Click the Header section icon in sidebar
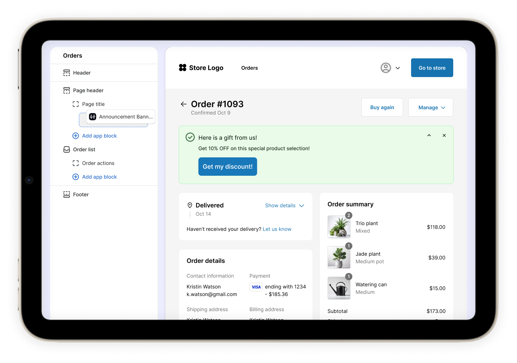517x363 pixels. tap(67, 73)
